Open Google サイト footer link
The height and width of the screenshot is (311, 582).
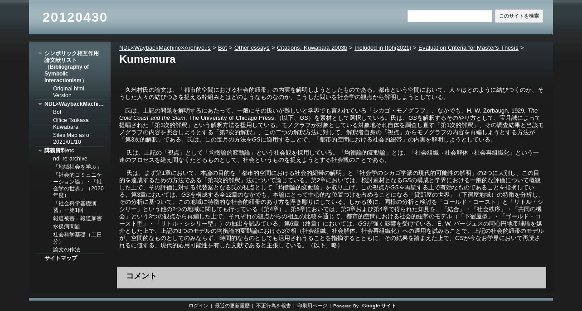(379, 306)
